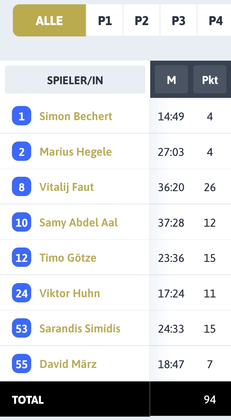The image size is (231, 420).
Task: Sort by SPIELER/IN column header
Action: pyautogui.click(x=75, y=80)
